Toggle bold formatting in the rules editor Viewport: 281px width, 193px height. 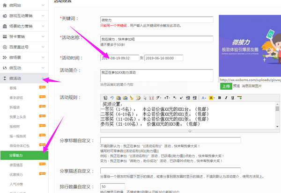[220, 98]
